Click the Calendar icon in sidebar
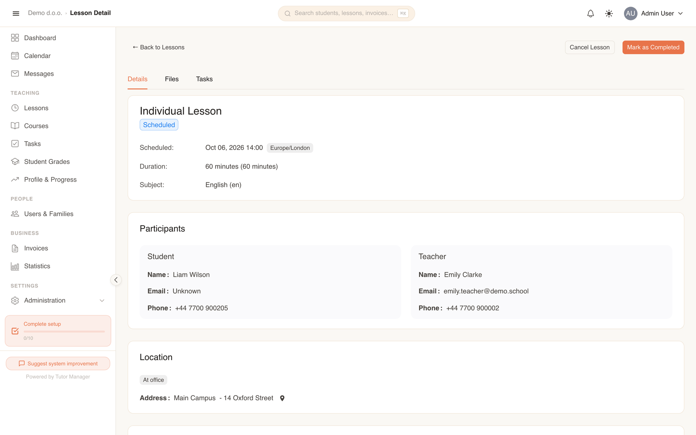696x435 pixels. pos(15,56)
